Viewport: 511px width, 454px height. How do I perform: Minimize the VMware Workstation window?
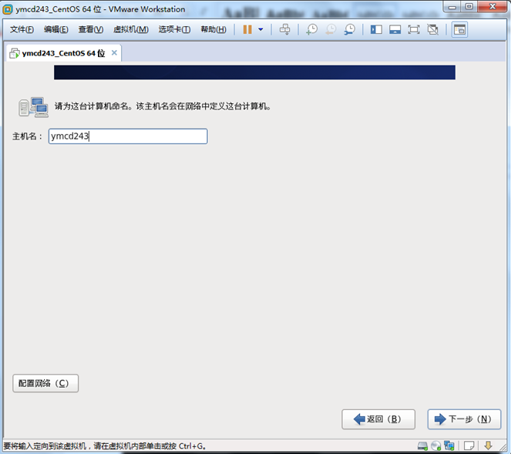click(x=452, y=7)
